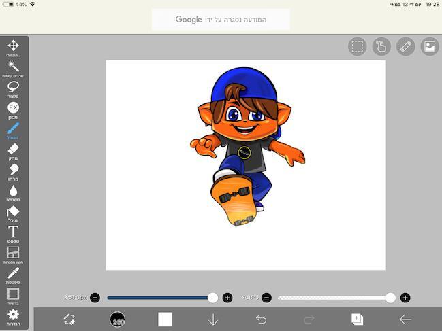Redo the last action
The image size is (442, 331).
click(309, 319)
